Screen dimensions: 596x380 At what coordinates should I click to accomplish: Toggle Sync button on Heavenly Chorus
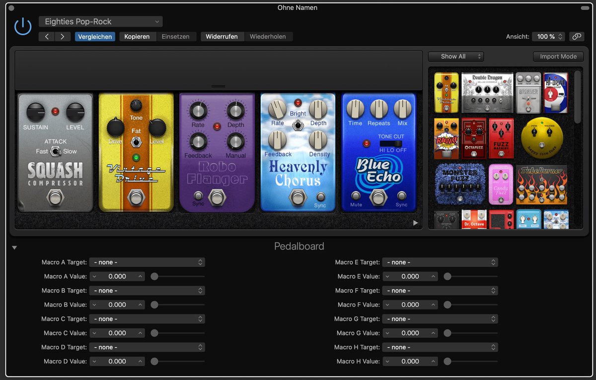point(320,196)
